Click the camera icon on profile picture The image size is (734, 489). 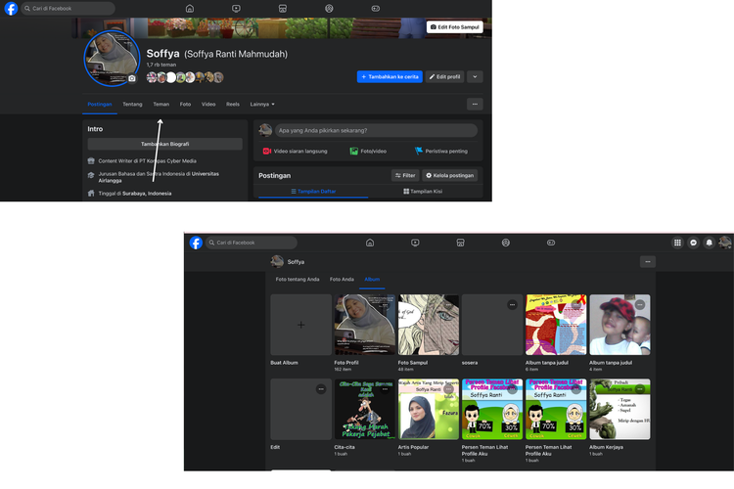coord(132,78)
